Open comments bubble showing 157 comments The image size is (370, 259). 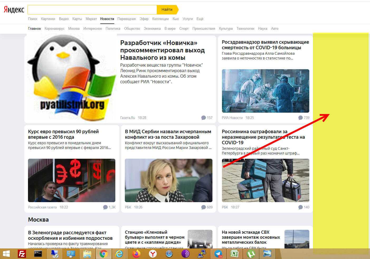(207, 118)
